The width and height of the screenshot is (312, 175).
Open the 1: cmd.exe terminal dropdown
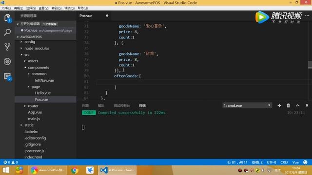pyautogui.click(x=247, y=105)
